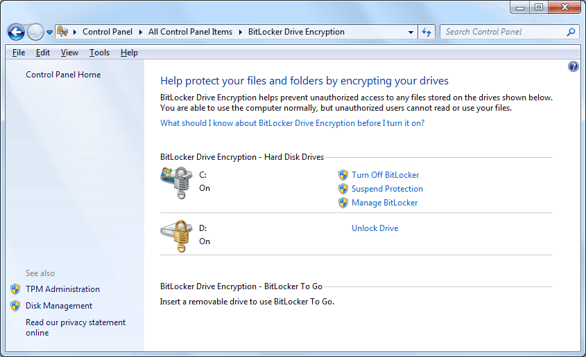The width and height of the screenshot is (586, 357).
Task: Open the address bar history dropdown
Action: 411,32
